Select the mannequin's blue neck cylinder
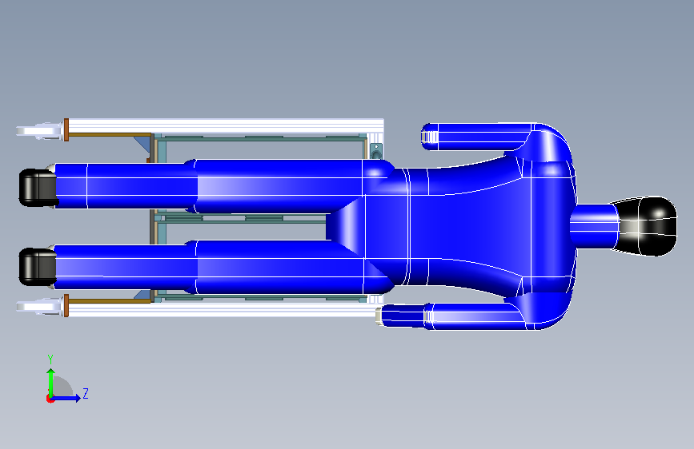This screenshot has width=694, height=449. [593, 225]
